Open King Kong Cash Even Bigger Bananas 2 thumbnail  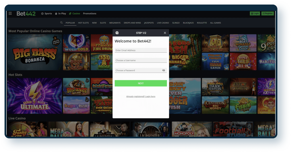pos(185,52)
